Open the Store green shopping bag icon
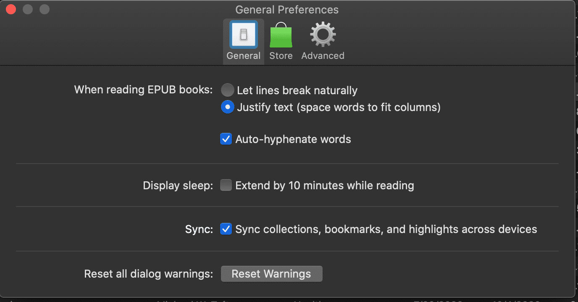This screenshot has height=302, width=578. pos(281,35)
